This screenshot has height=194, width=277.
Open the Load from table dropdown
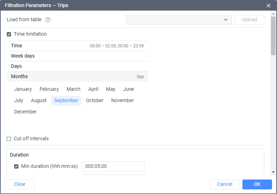[x=179, y=20]
